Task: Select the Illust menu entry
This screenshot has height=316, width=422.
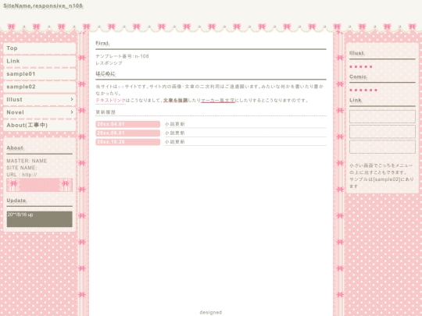Action: point(39,100)
